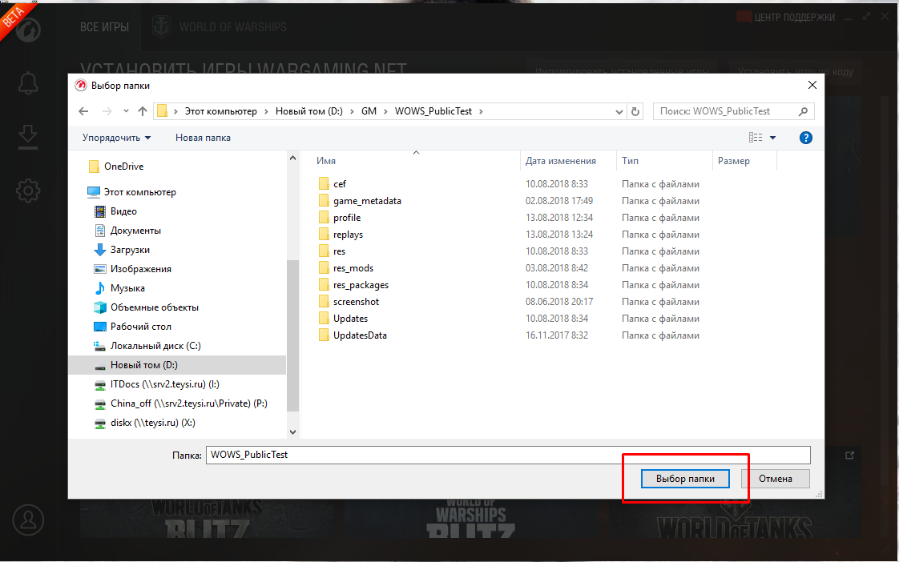The height and width of the screenshot is (562, 899).
Task: Click the search magnifier icon
Action: [x=804, y=111]
